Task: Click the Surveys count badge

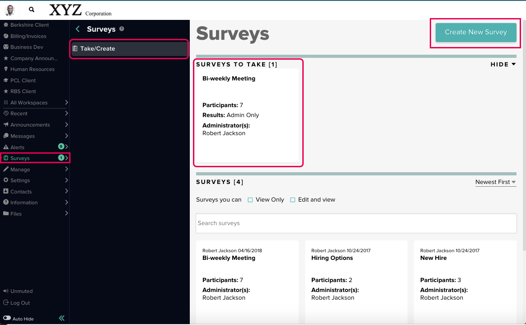Action: (x=61, y=158)
